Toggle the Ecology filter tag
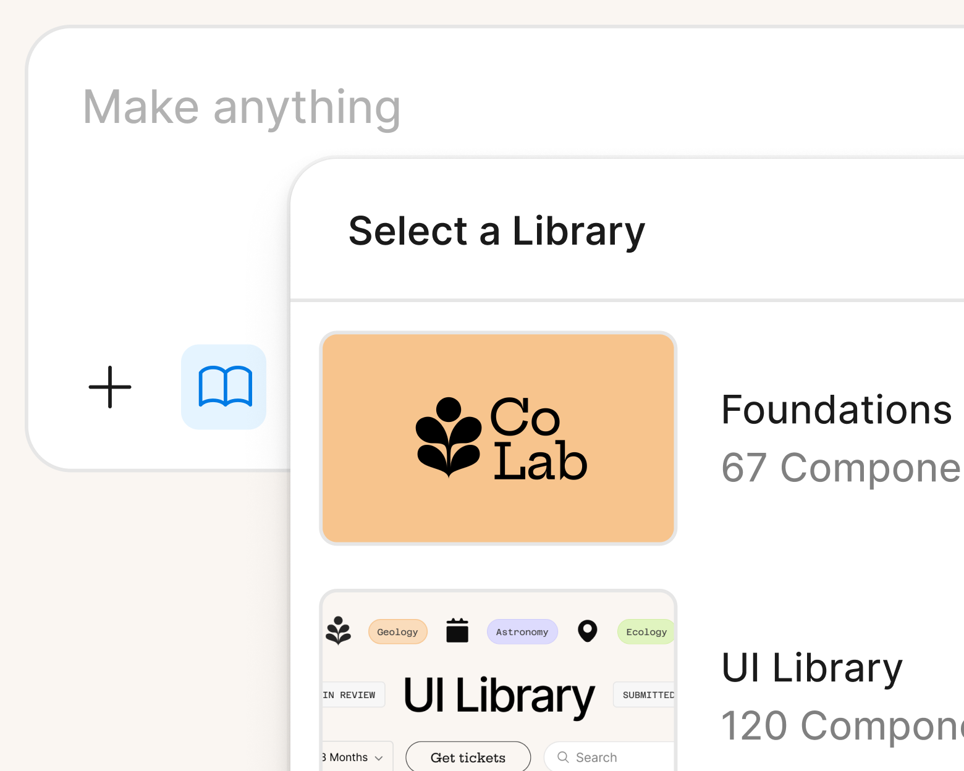This screenshot has width=964, height=771. 646,631
